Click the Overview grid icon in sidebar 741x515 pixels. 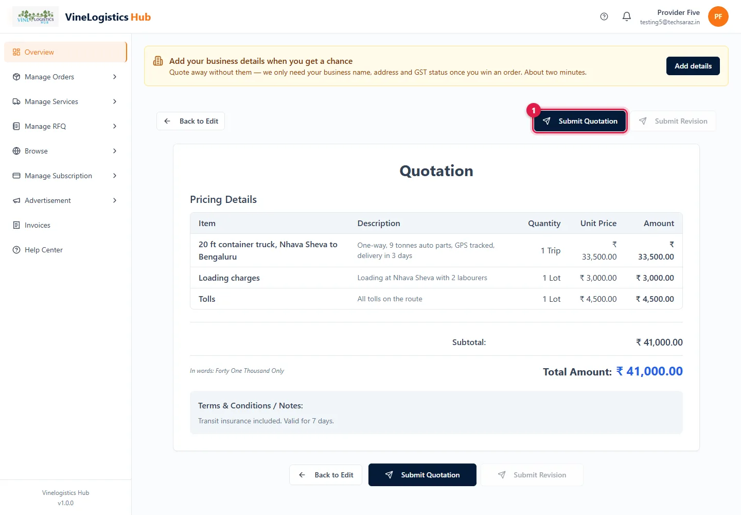[16, 52]
